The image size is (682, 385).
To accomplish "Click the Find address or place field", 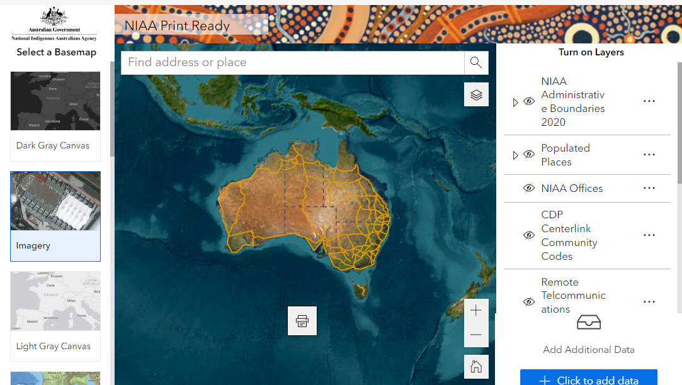I will (x=292, y=62).
